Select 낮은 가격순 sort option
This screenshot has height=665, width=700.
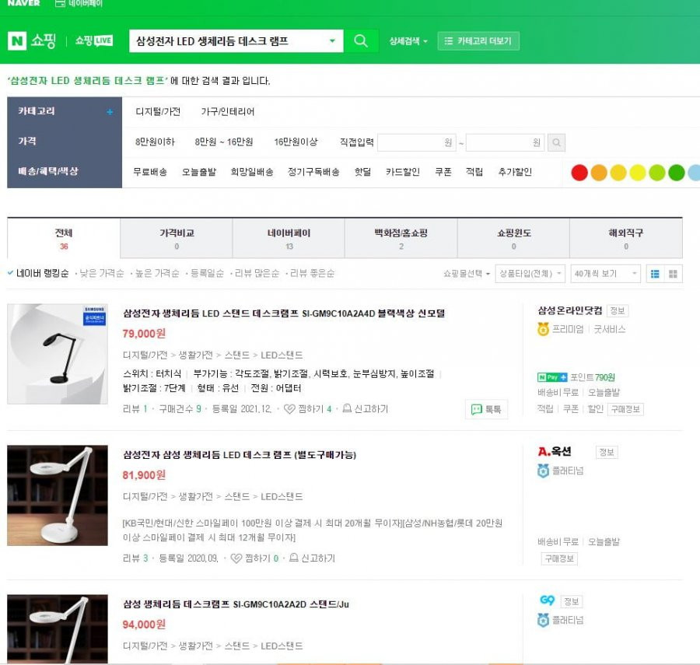pyautogui.click(x=101, y=274)
